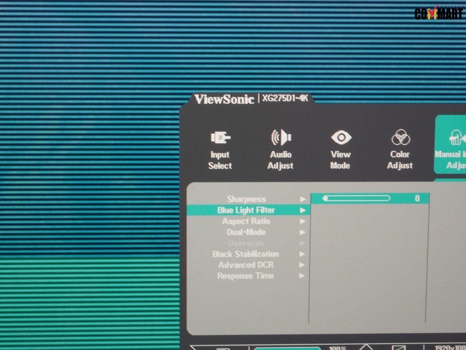Click the View Mode label text
This screenshot has height=350, width=466.
(340, 160)
